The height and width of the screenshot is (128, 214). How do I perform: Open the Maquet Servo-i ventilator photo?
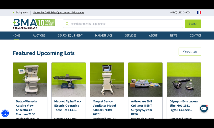107,79
